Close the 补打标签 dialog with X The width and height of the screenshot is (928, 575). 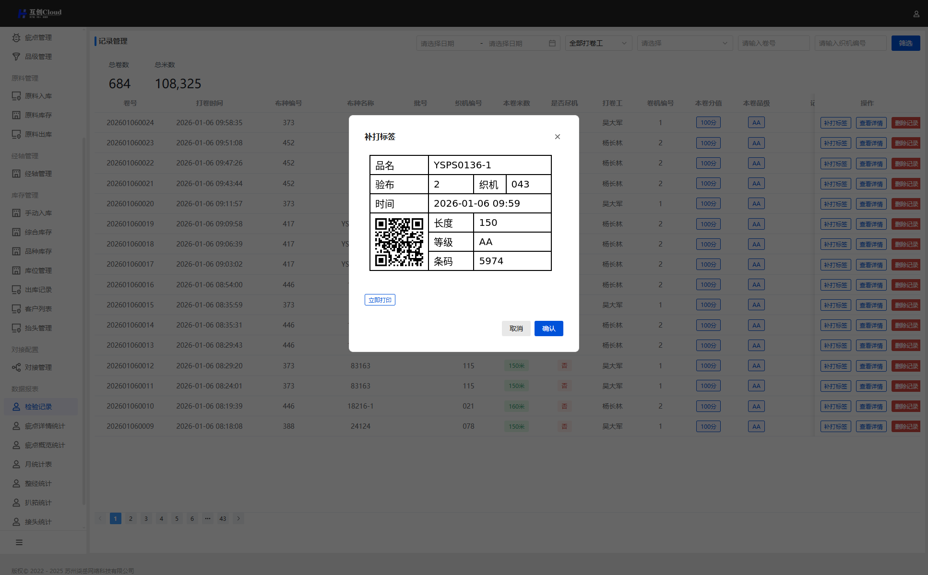click(557, 137)
